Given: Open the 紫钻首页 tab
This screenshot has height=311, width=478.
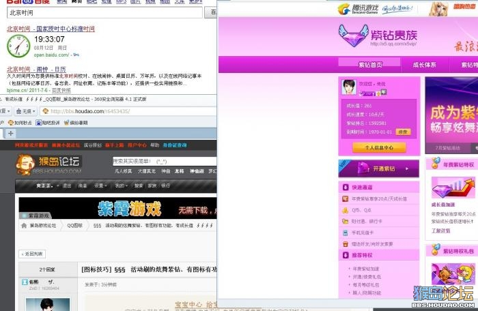Looking at the screenshot, I should tap(370, 65).
